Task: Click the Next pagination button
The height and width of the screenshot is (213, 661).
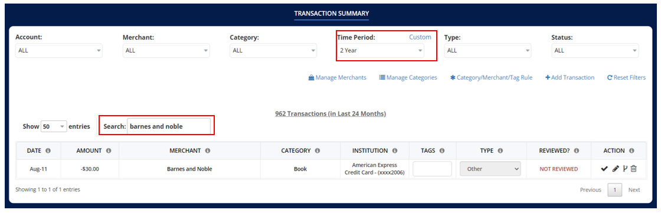Action: [634, 190]
